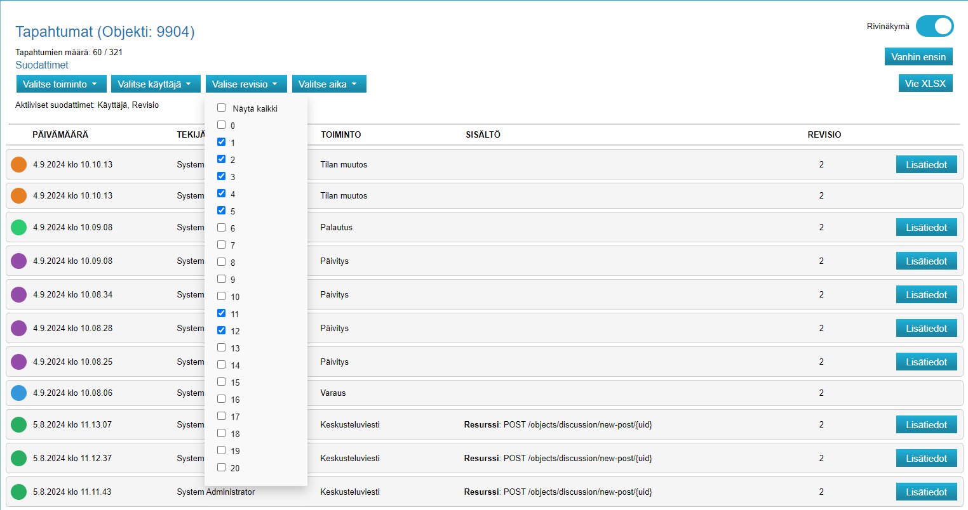Open the Valitse aika dropdown
Screen dimensions: 968x510
(x=328, y=84)
